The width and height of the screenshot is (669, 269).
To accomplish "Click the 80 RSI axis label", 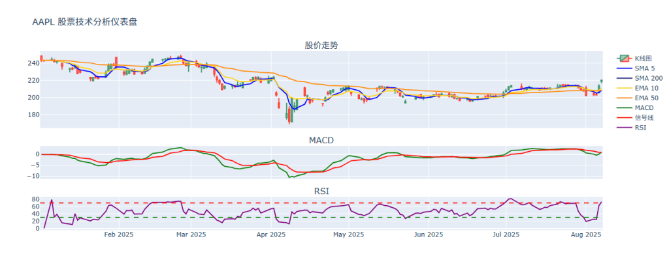I will pos(35,199).
